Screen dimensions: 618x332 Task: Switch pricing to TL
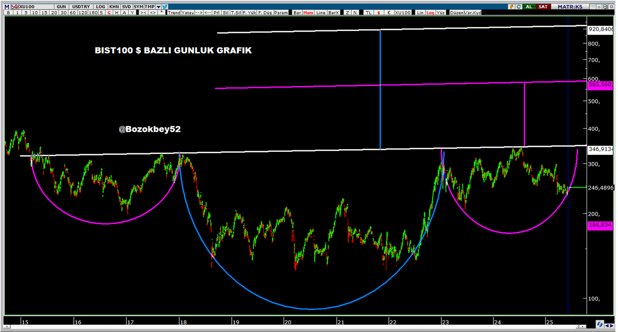click(x=369, y=12)
